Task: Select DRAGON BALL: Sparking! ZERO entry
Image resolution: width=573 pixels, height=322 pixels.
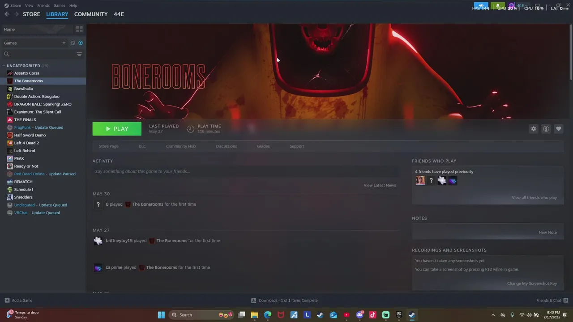Action: pyautogui.click(x=43, y=104)
